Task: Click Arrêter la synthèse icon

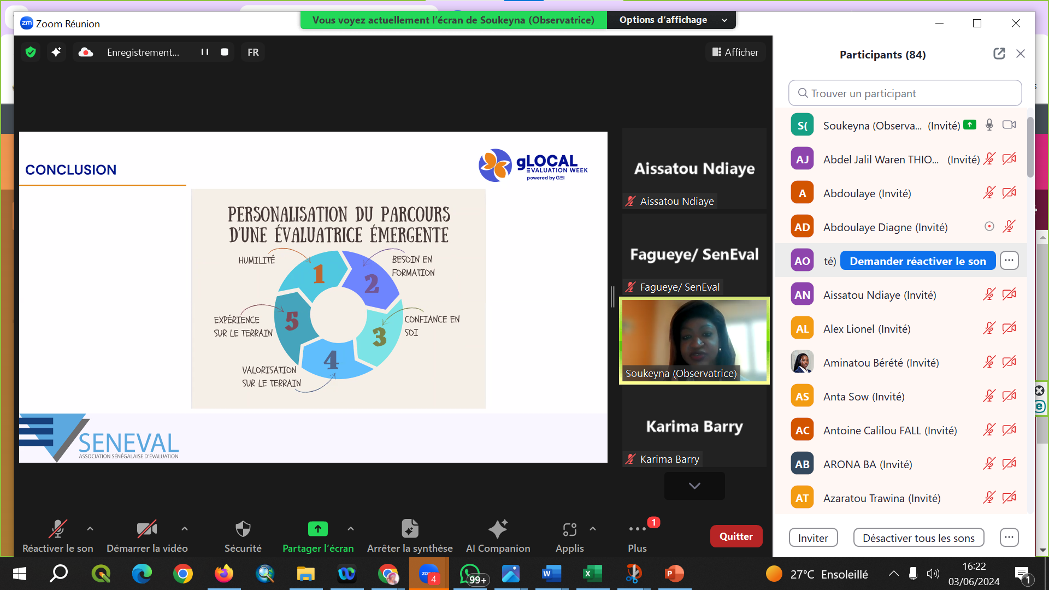Action: click(x=410, y=529)
